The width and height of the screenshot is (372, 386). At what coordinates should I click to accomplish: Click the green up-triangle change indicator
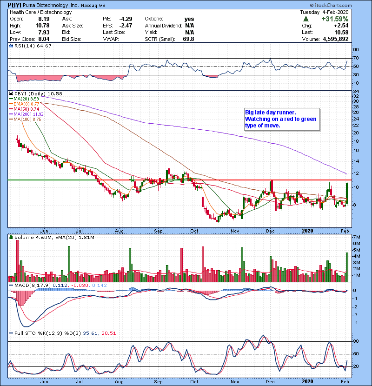click(306, 19)
